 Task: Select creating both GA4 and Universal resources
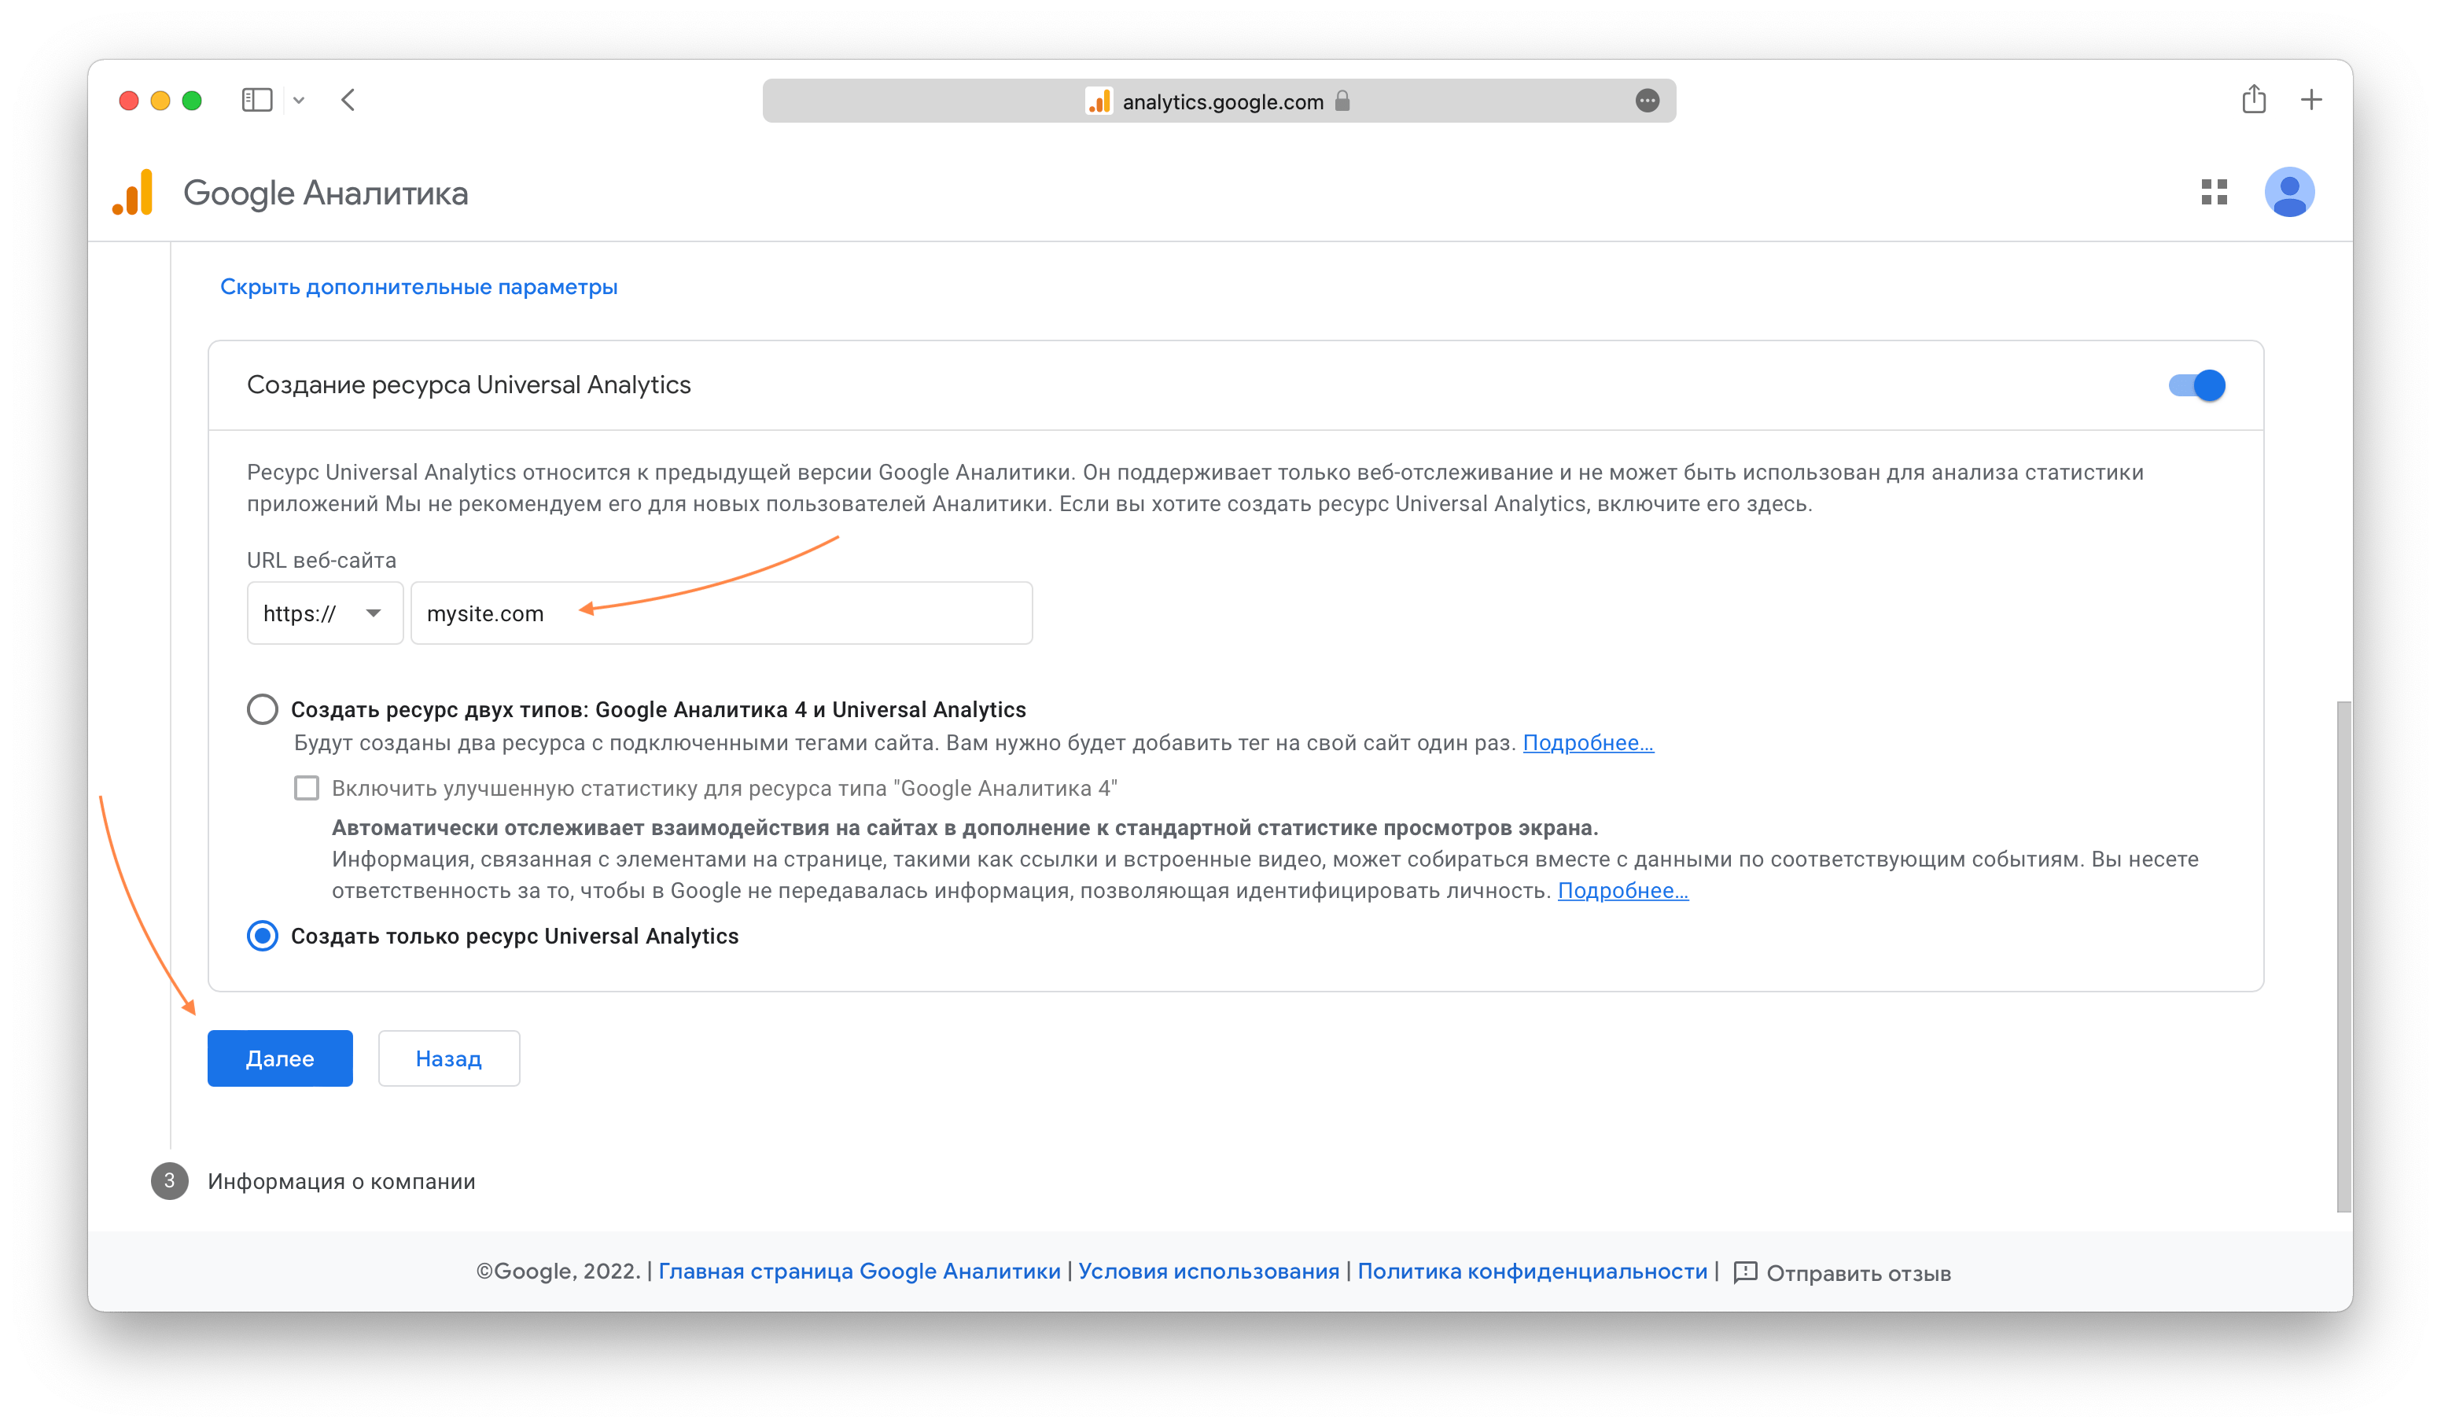tap(263, 709)
